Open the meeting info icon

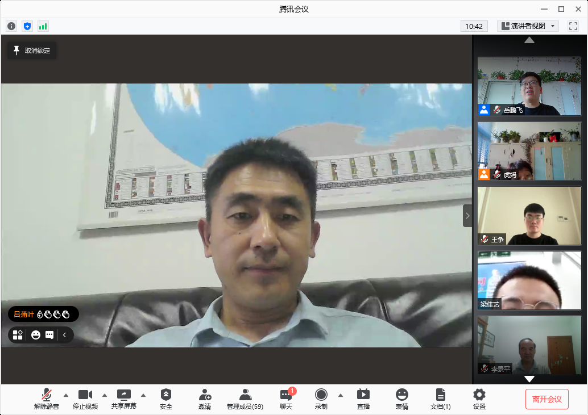click(11, 26)
